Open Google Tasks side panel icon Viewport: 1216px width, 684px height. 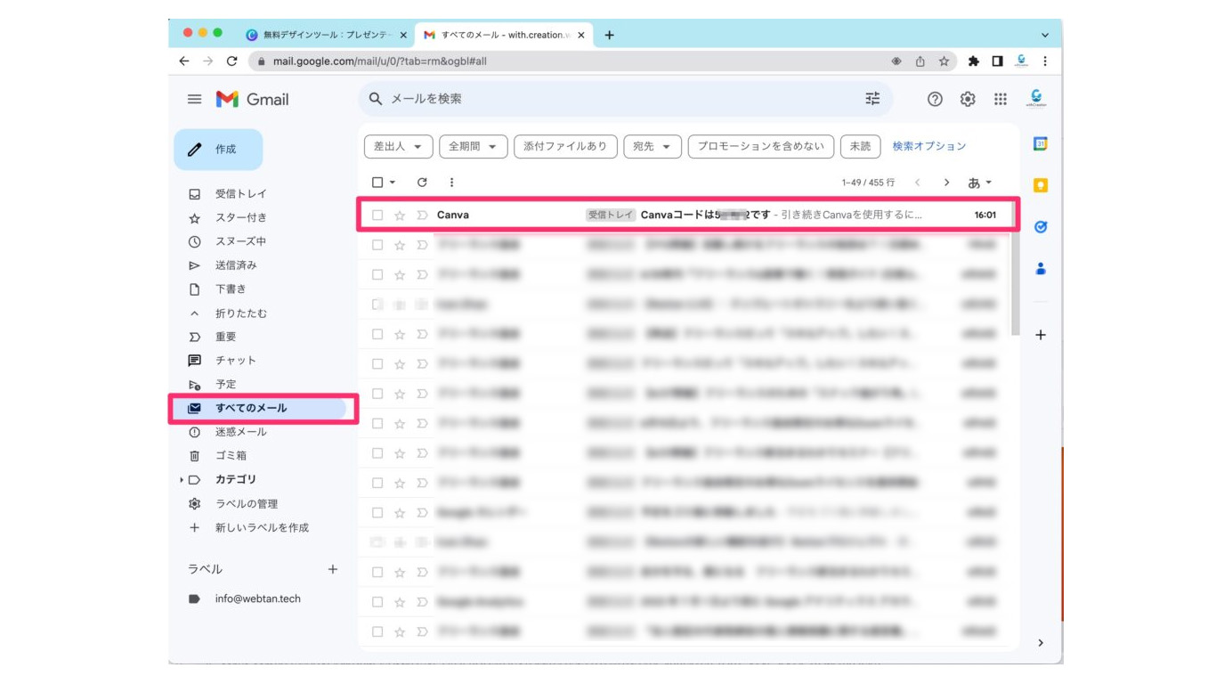1040,227
